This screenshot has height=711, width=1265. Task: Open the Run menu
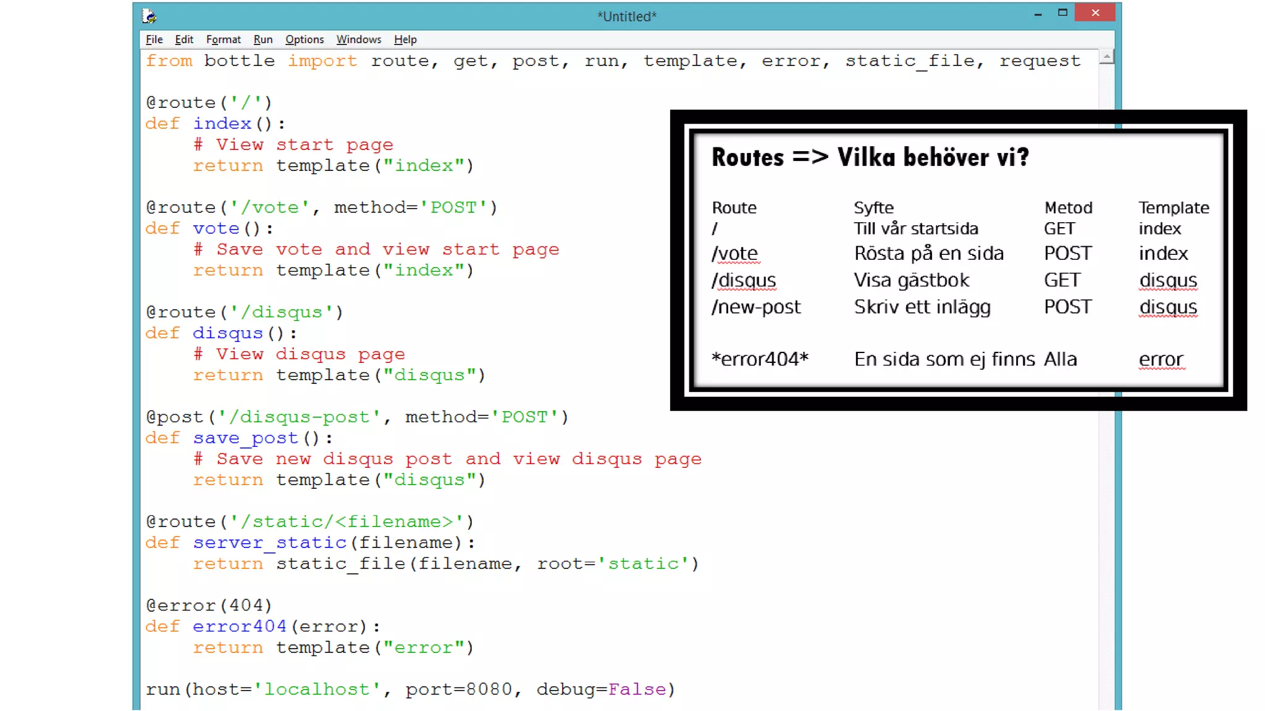click(263, 39)
